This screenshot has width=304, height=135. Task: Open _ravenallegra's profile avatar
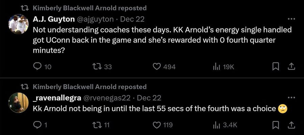tap(18, 103)
